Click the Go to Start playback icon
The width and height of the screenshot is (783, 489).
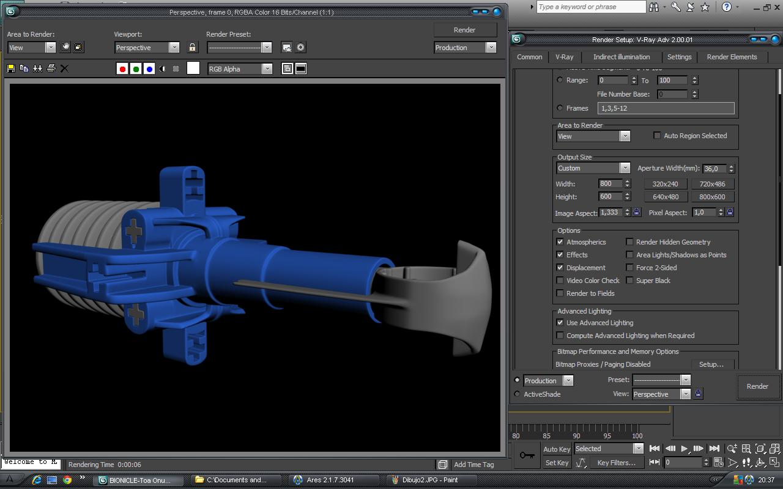[x=655, y=449]
